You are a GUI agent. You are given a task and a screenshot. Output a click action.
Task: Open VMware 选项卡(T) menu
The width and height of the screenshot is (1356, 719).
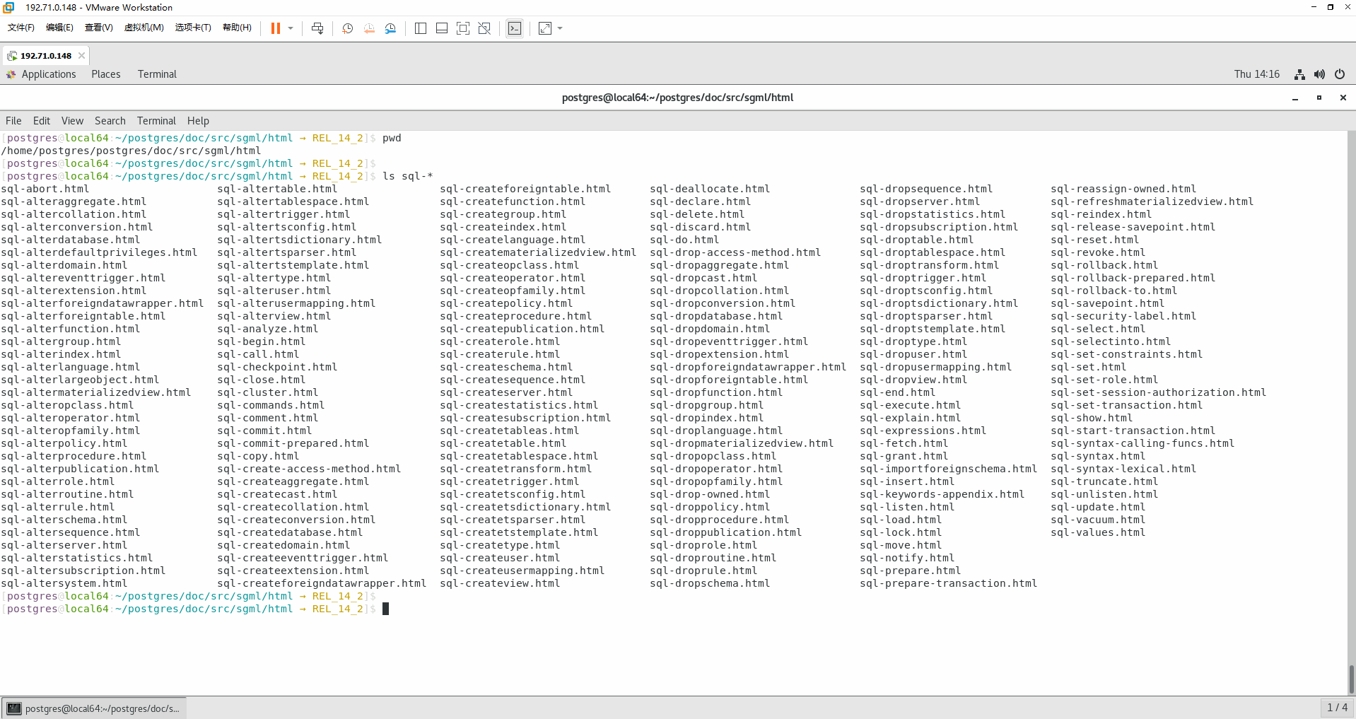pos(193,28)
